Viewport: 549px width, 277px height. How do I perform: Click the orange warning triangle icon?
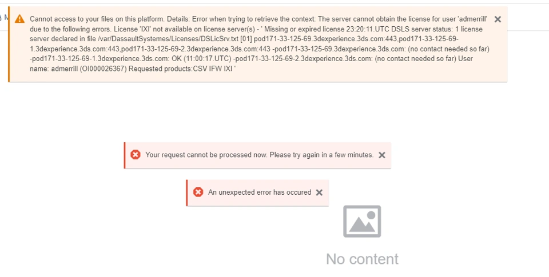pyautogui.click(x=20, y=19)
